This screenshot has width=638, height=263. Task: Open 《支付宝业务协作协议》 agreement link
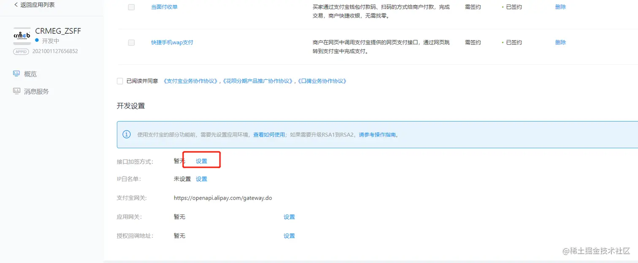tap(191, 81)
